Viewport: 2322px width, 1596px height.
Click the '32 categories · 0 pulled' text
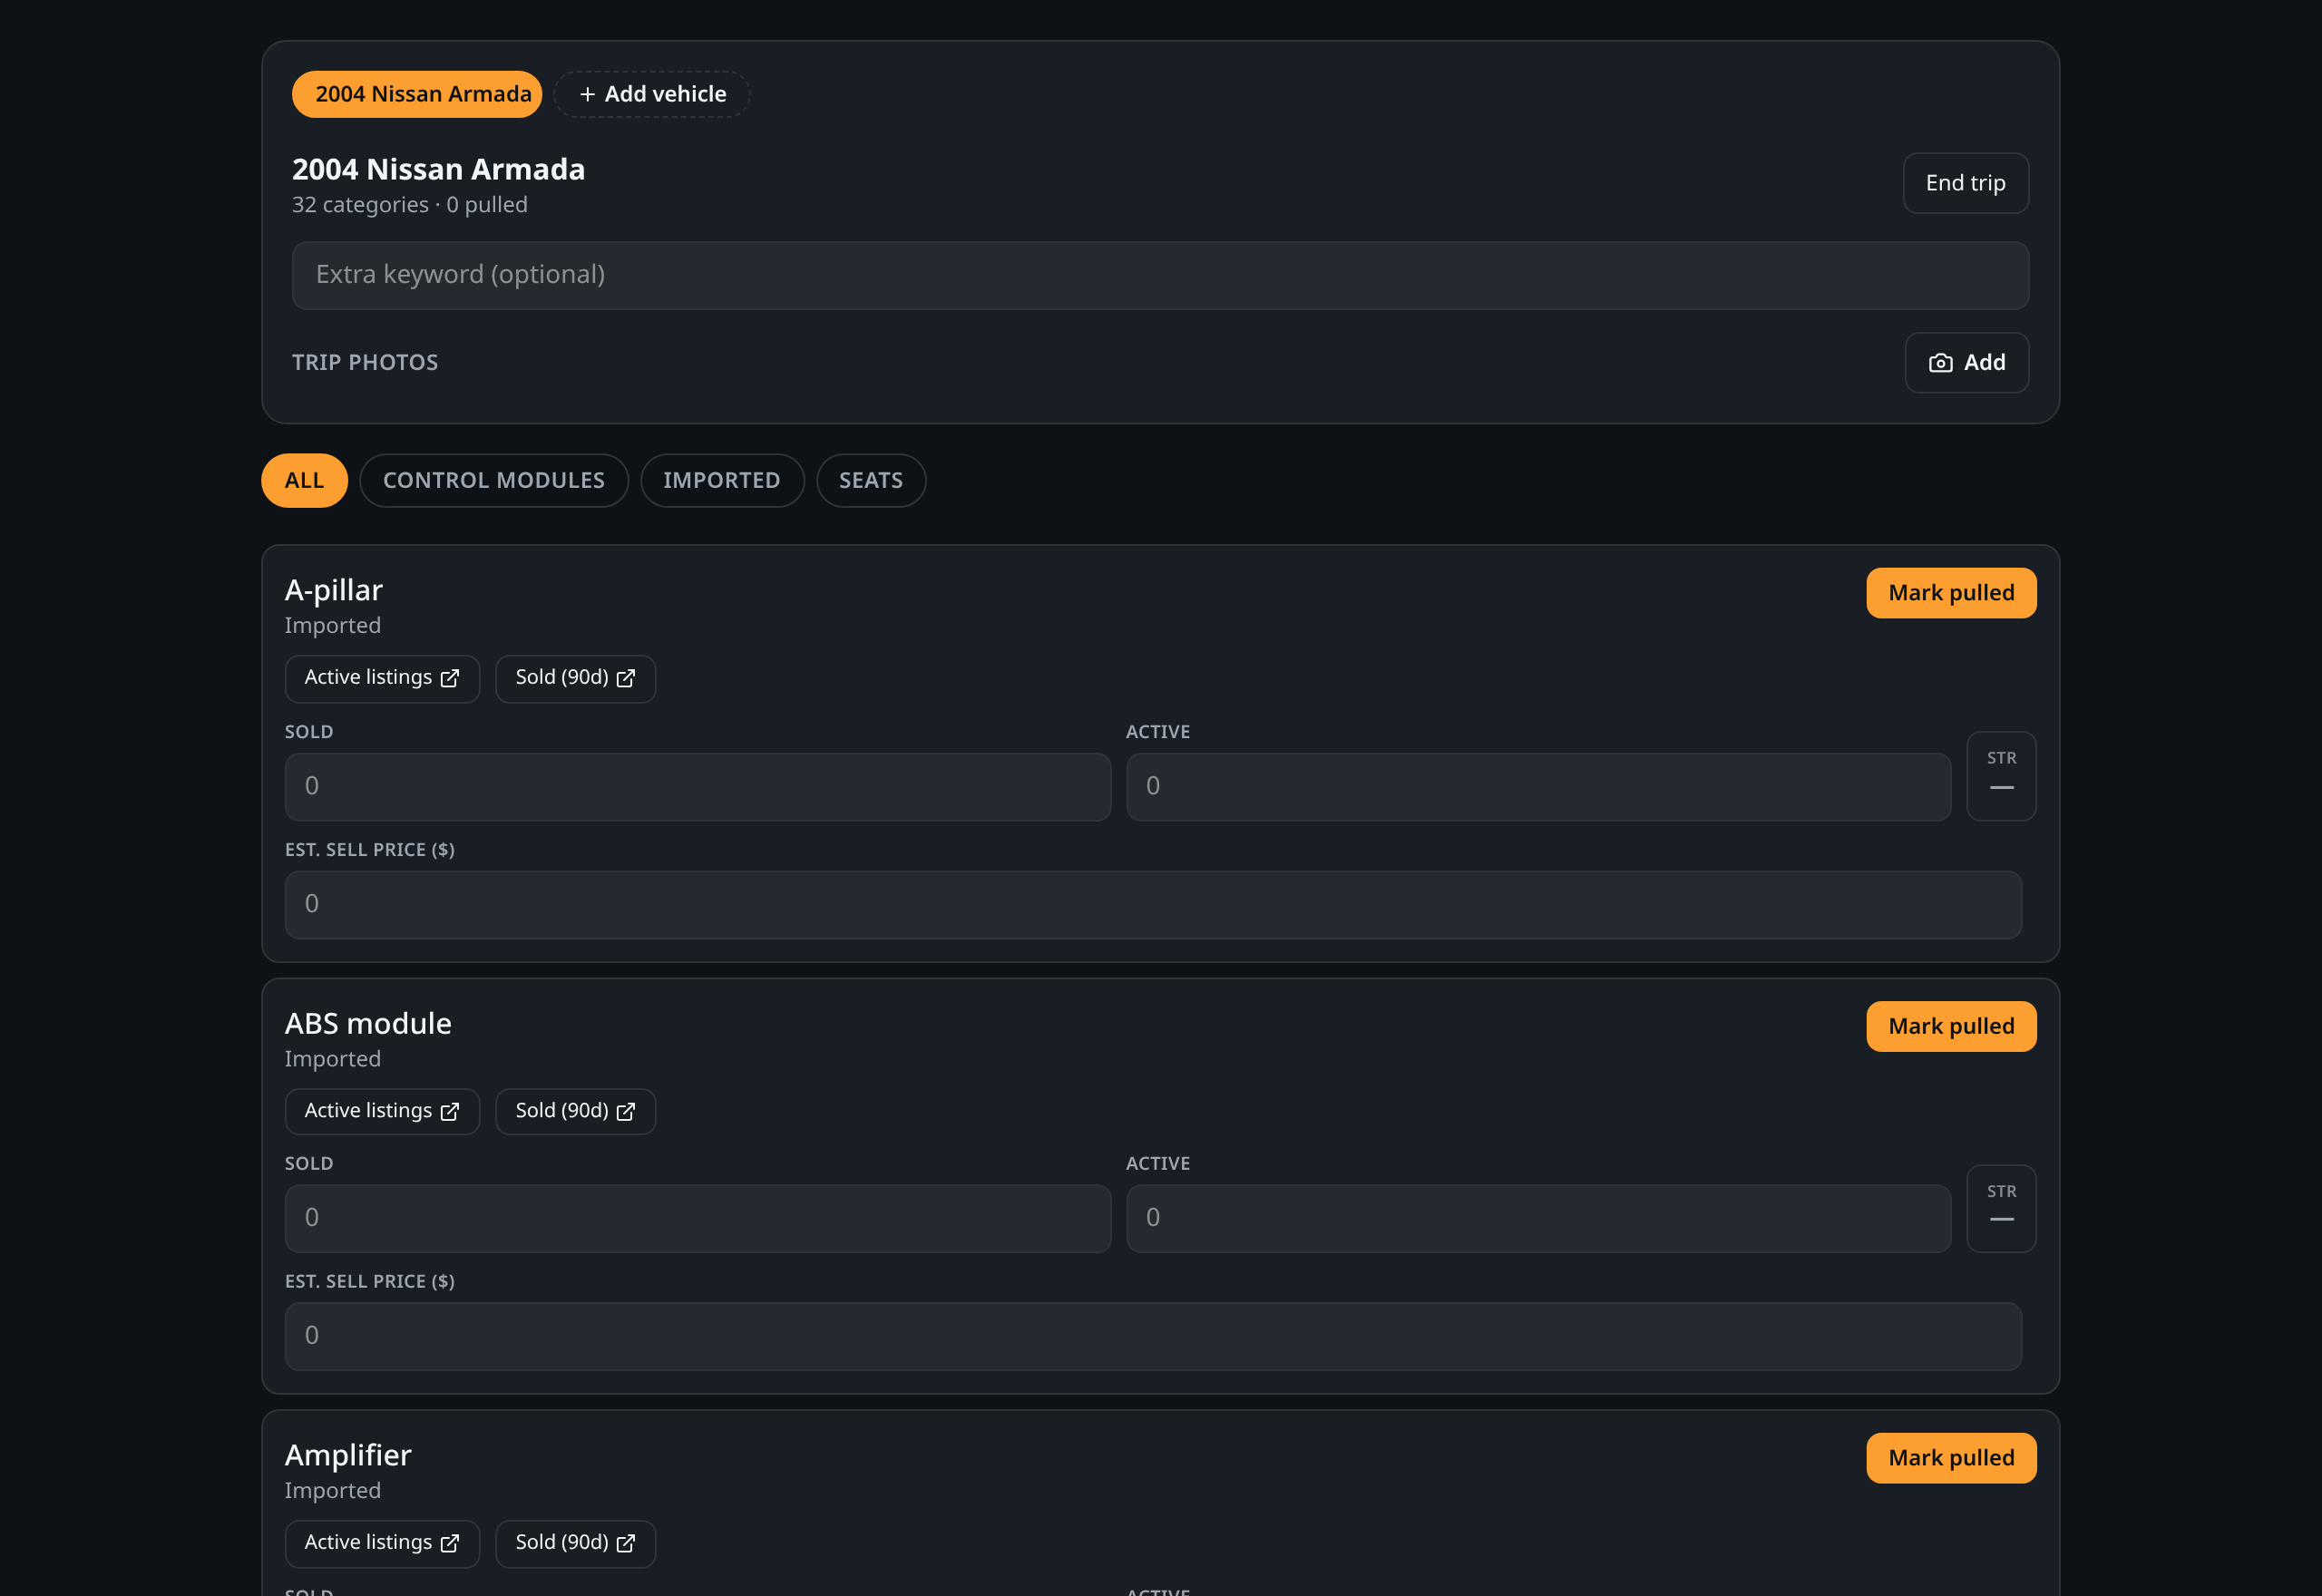409,205
